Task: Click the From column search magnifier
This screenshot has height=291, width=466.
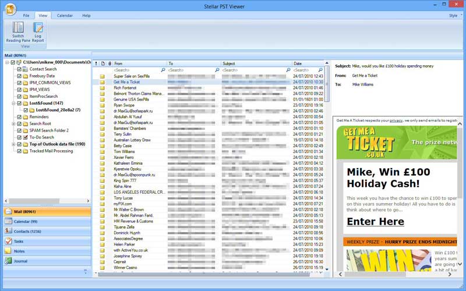Action: (x=163, y=70)
